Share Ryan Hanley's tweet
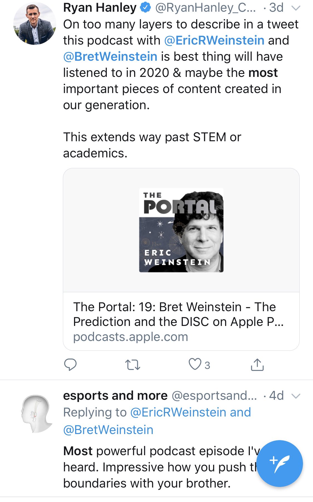This screenshot has width=313, height=502. [x=257, y=365]
